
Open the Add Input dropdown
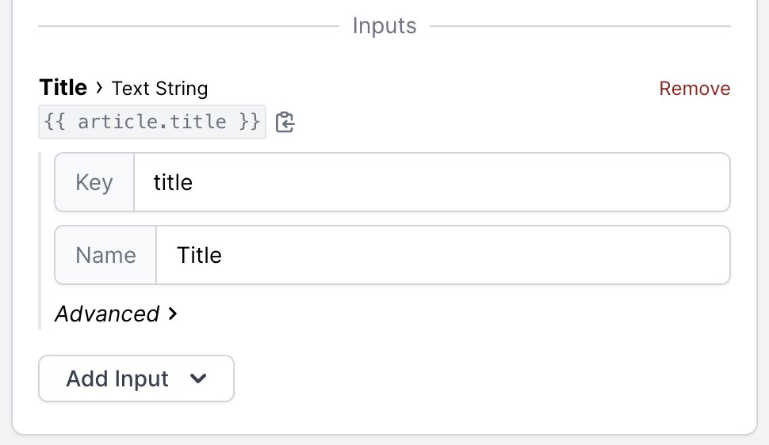[136, 378]
